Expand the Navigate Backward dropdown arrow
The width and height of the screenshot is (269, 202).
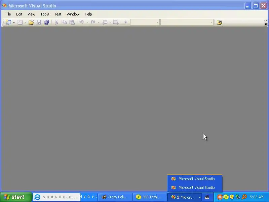coord(110,22)
